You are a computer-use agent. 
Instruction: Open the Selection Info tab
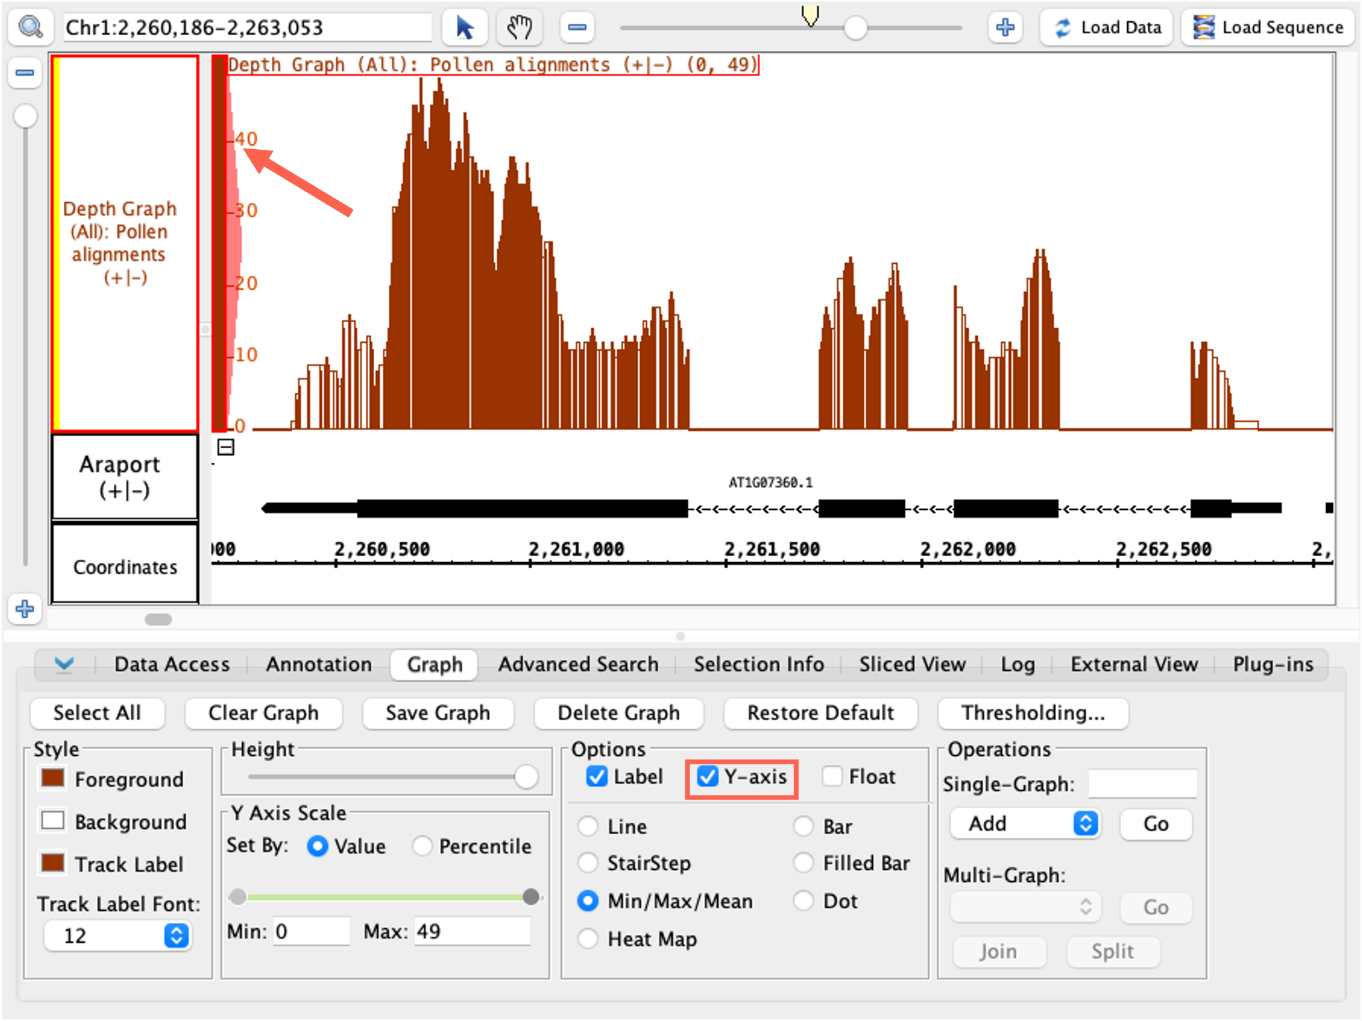tap(759, 664)
